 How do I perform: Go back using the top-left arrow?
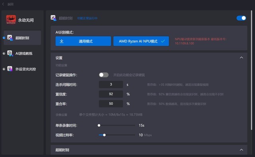coord(3,4)
